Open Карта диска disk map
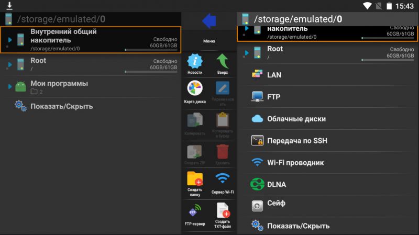The image size is (419, 235). point(195,88)
